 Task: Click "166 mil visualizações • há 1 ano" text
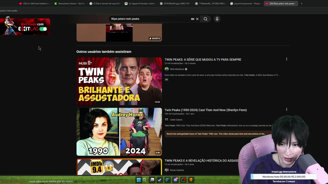[x=179, y=114]
